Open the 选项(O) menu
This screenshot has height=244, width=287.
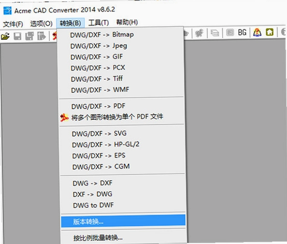pyautogui.click(x=41, y=24)
